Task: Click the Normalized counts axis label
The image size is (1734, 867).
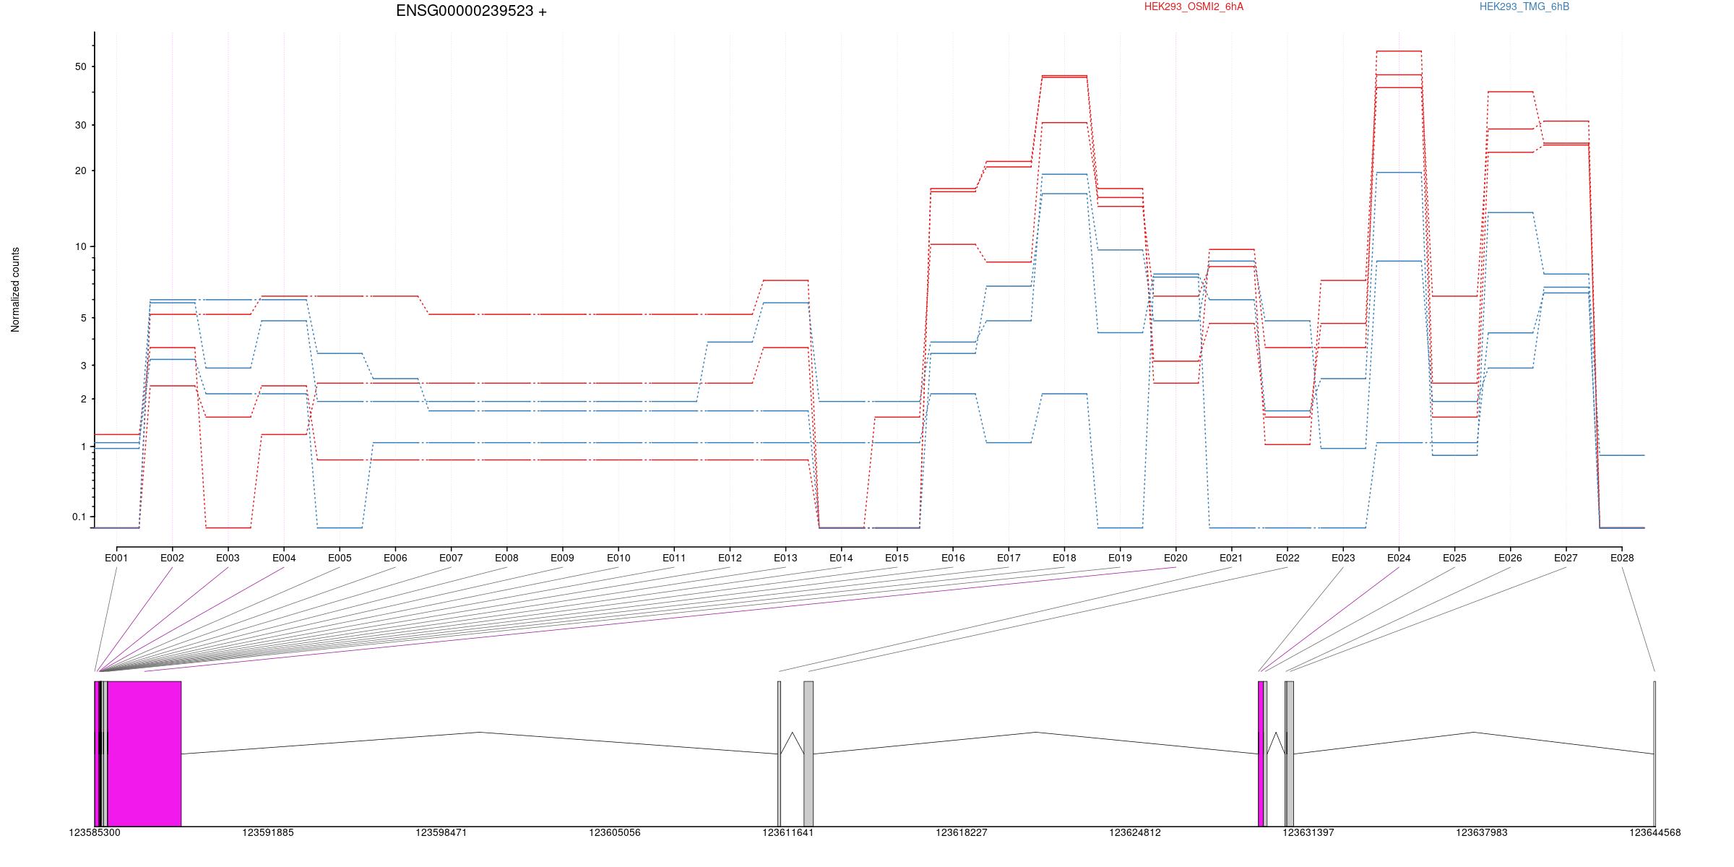Action: pos(15,290)
